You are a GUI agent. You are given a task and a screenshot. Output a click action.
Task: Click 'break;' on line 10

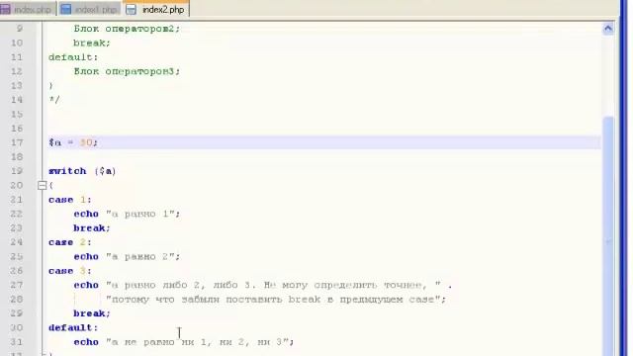(x=92, y=43)
